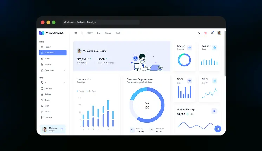262x151 pixels.
Task: Open Front Pages sidebar item
Action: click(x=53, y=70)
